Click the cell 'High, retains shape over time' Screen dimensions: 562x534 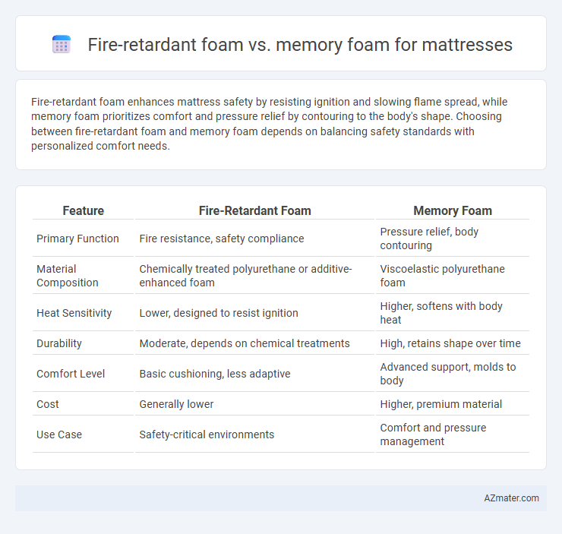pos(453,343)
